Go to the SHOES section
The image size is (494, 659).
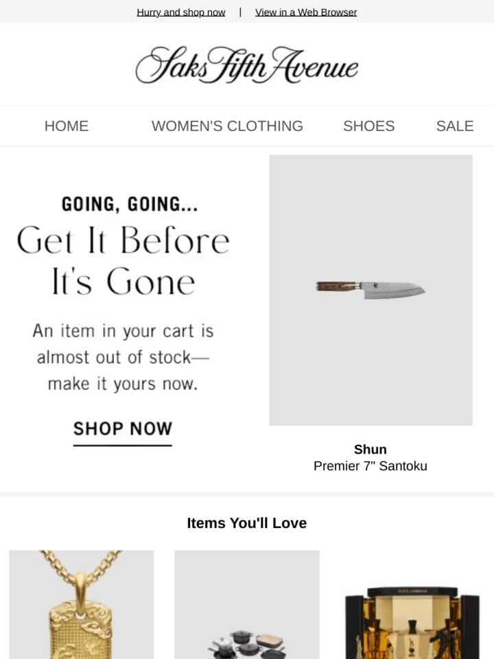[x=369, y=126]
